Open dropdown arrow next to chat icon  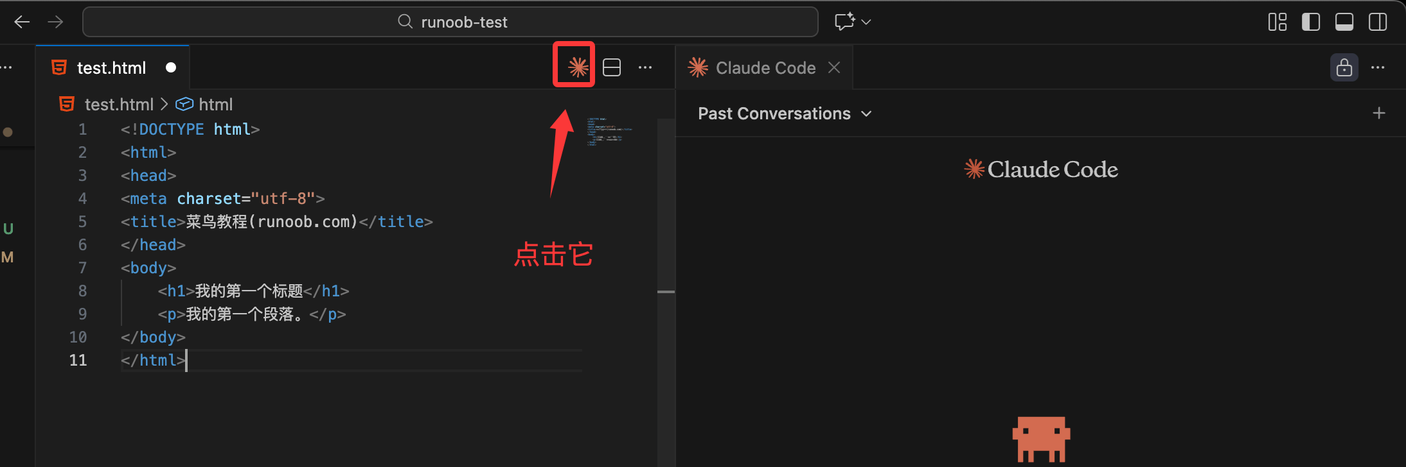tap(866, 22)
